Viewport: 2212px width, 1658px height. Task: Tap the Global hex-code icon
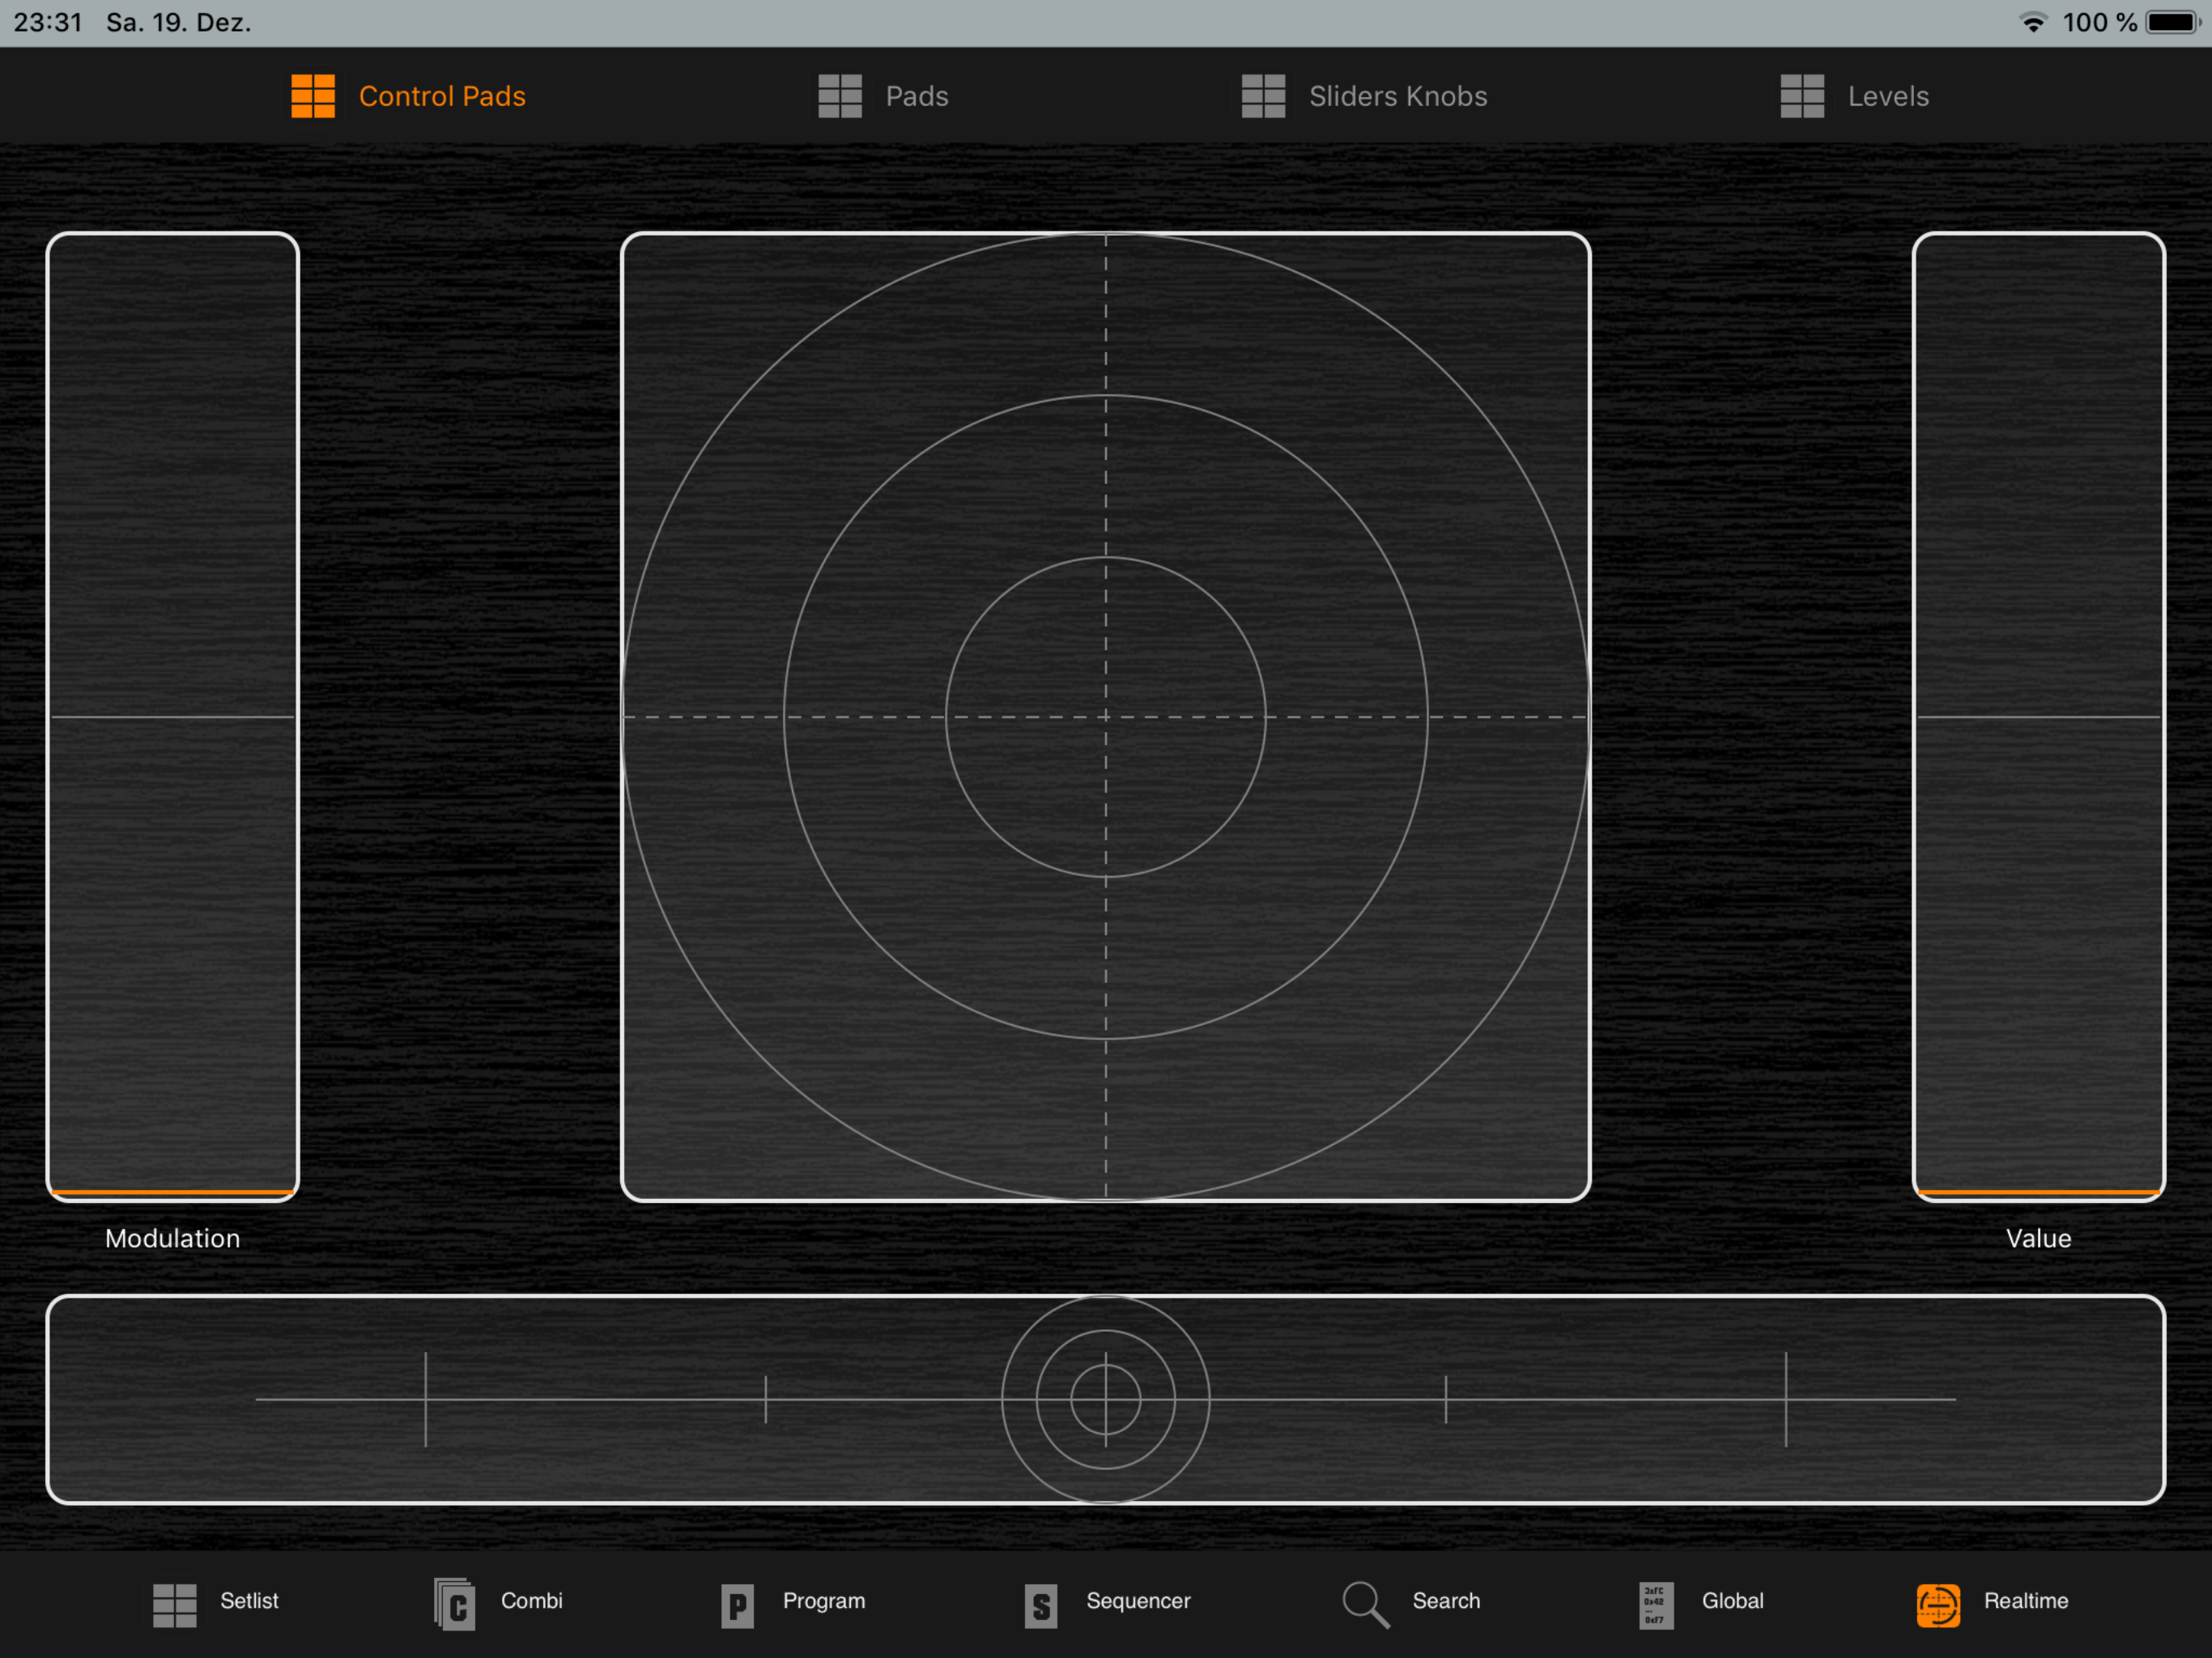1656,1605
